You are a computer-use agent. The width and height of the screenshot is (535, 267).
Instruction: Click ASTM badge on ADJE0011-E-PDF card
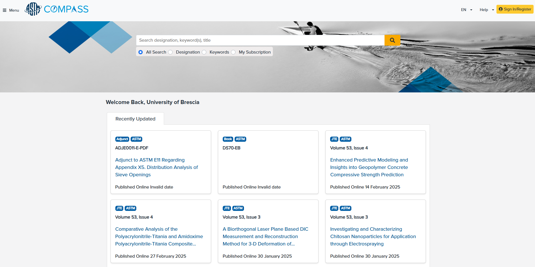click(136, 139)
